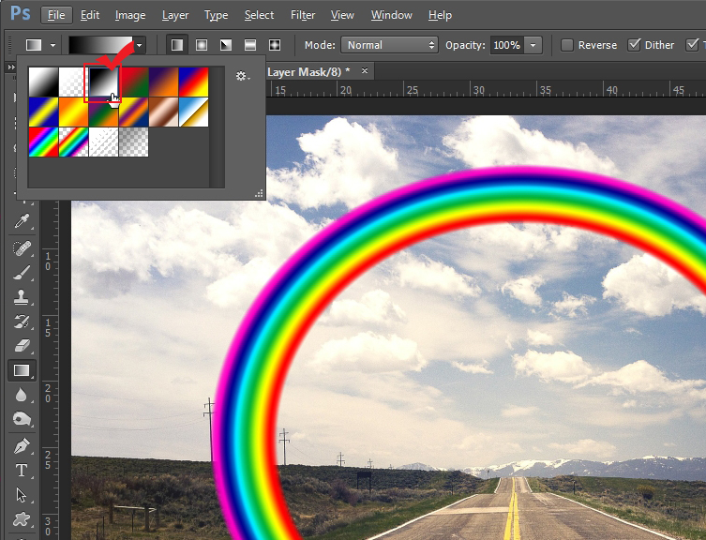This screenshot has height=540, width=706.
Task: Select the Layer Mask/8 document tab
Action: [308, 71]
